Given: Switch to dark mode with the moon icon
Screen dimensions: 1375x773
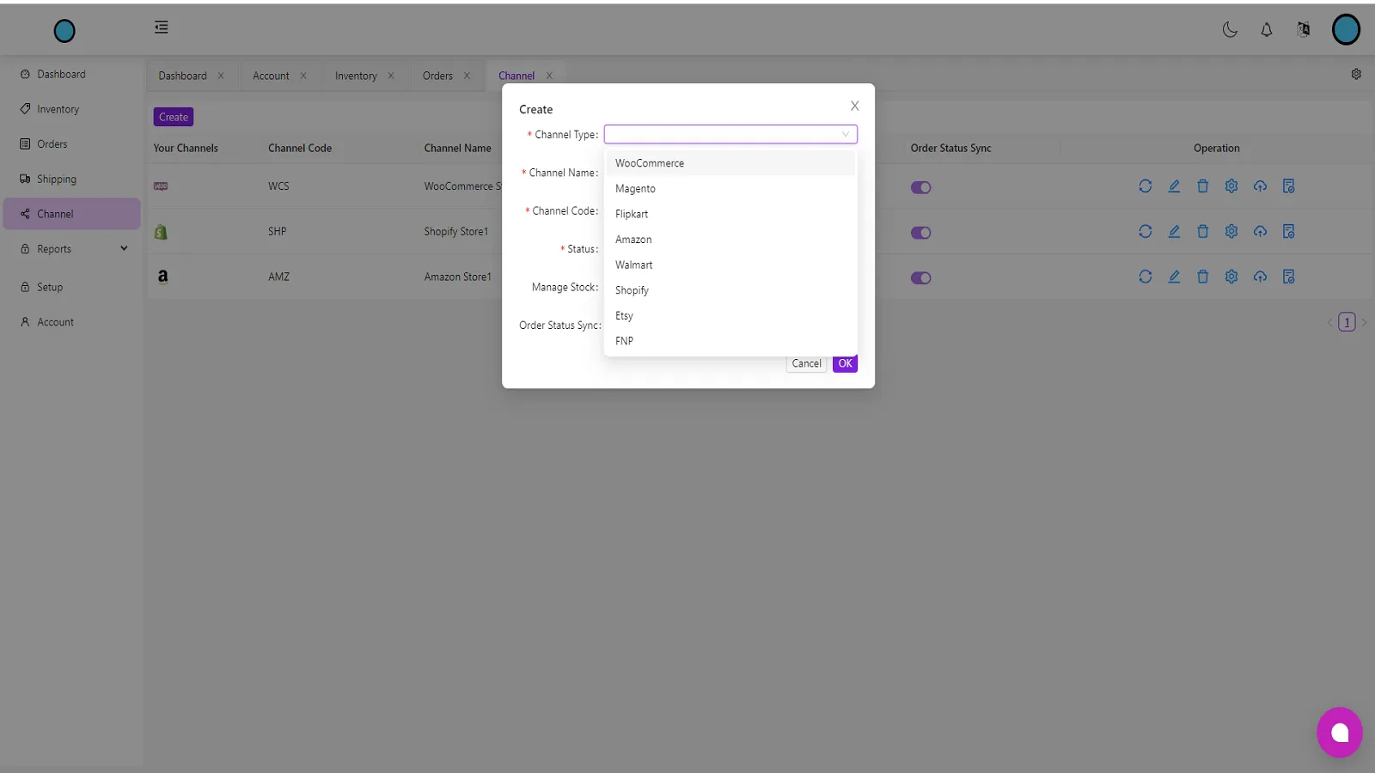Looking at the screenshot, I should [x=1229, y=29].
